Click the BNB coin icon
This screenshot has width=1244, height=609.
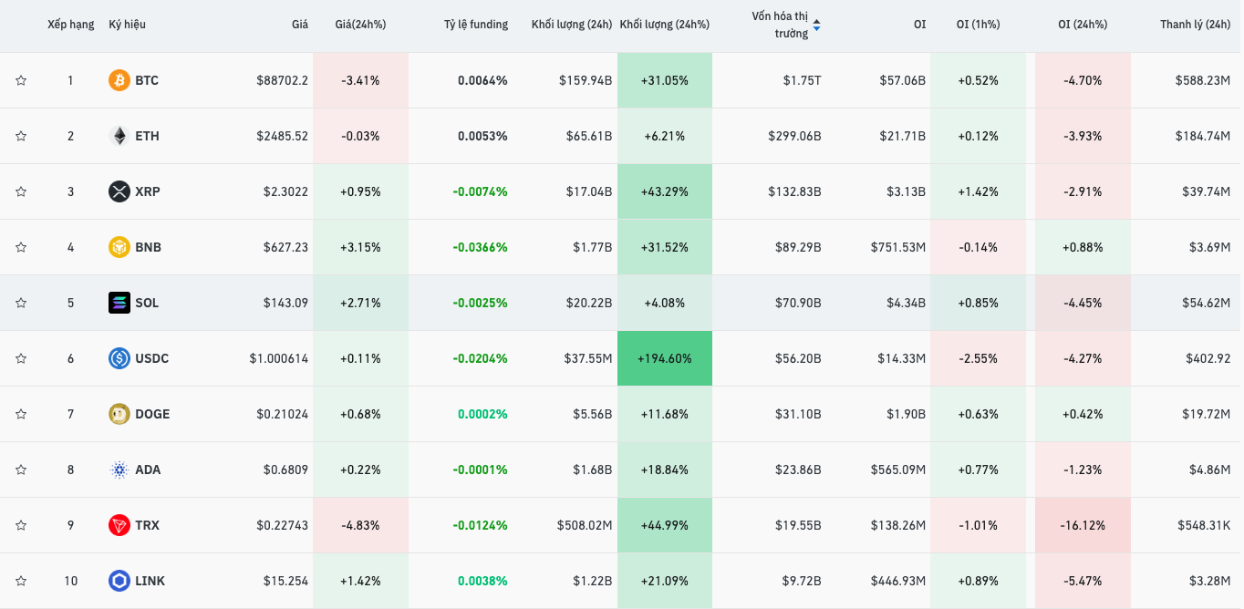point(119,247)
